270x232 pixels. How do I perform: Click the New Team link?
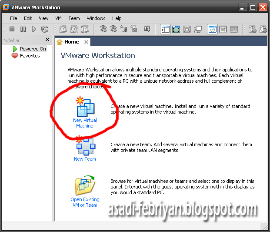(85, 159)
